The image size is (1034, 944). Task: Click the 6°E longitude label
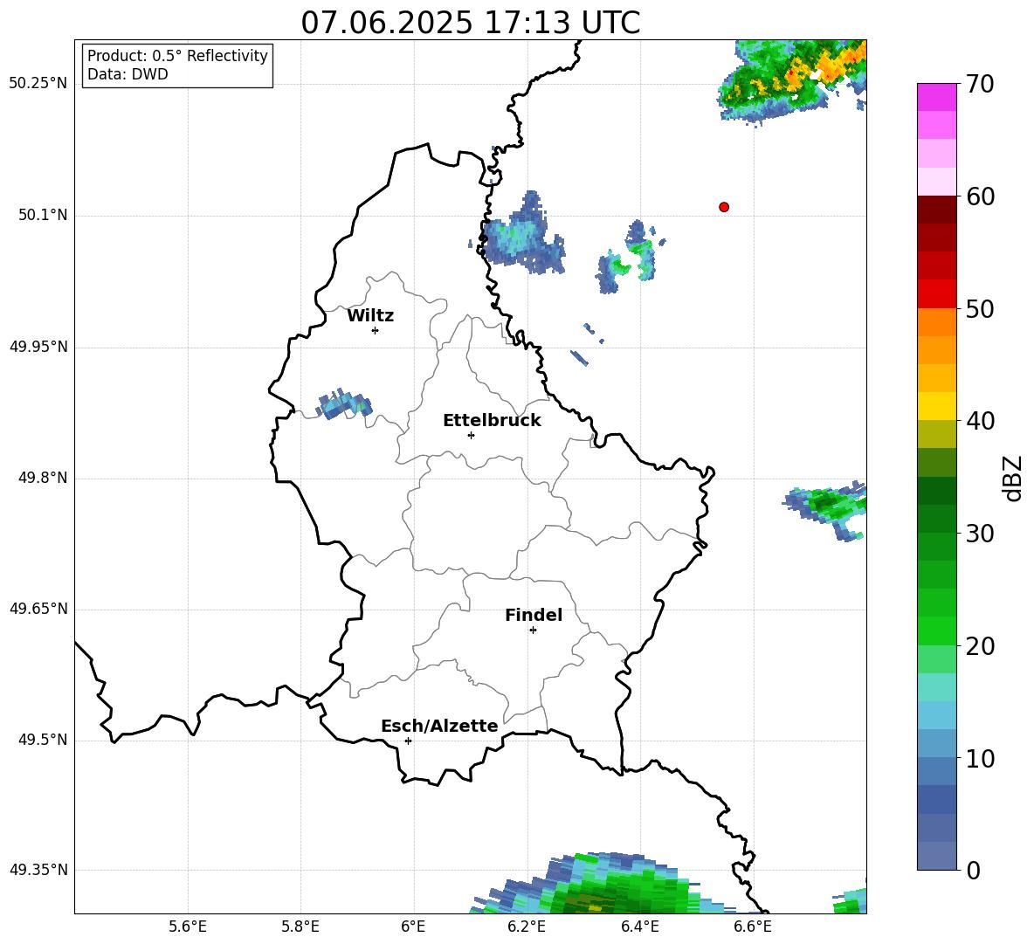[413, 927]
